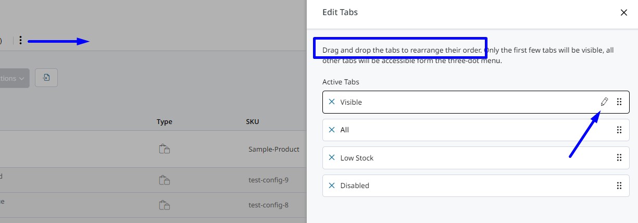Click the Disabled tab drag handle
This screenshot has height=223, width=638.
coord(619,185)
